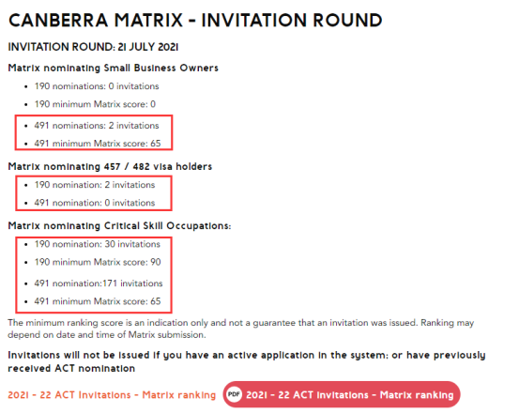The image size is (519, 413).
Task: Click the Canberra Matrix Invitation Round heading
Action: pos(195,21)
